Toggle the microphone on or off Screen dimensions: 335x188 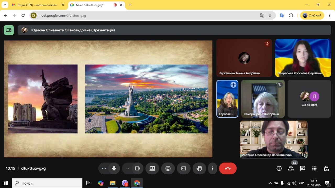pyautogui.click(x=114, y=168)
